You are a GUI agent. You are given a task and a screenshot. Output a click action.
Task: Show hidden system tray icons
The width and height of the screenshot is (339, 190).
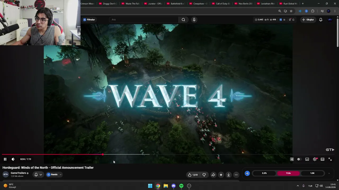tap(298, 186)
